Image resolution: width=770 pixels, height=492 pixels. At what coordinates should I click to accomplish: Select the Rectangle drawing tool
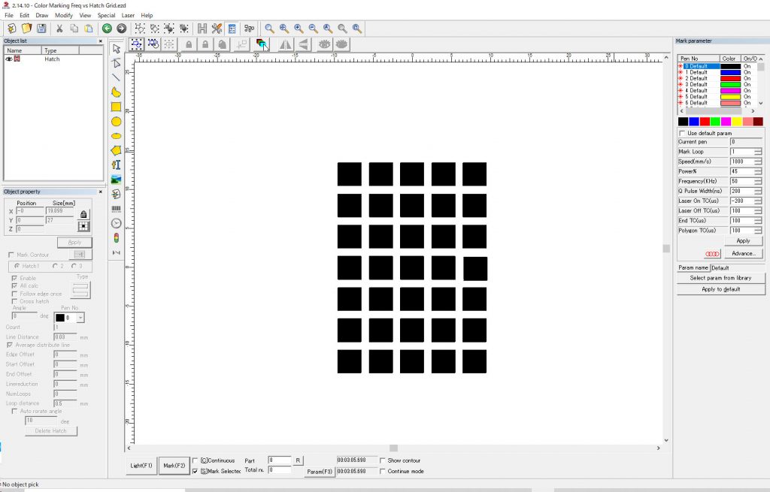(117, 107)
